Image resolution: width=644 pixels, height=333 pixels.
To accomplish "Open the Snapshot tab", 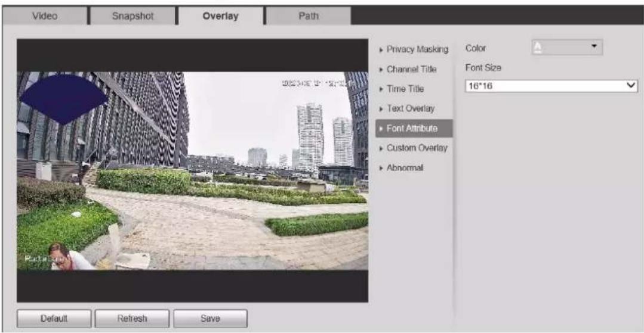I will click(133, 16).
